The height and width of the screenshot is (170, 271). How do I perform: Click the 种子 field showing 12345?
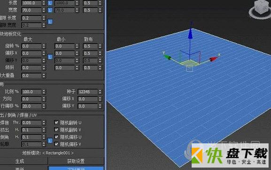[x=88, y=92]
